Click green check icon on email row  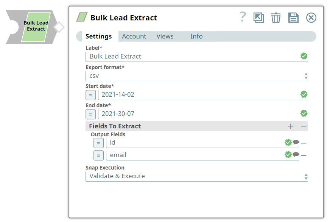[288, 154]
